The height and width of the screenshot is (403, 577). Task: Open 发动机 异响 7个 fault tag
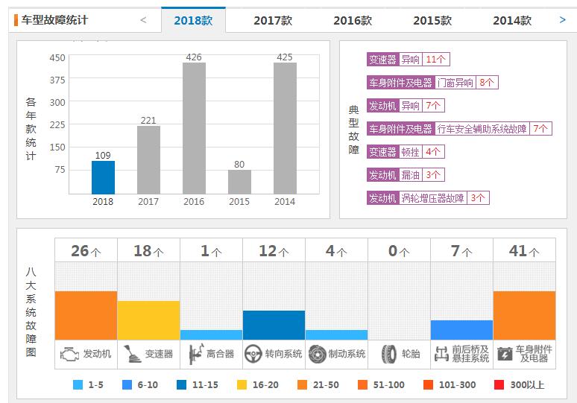[x=406, y=106]
